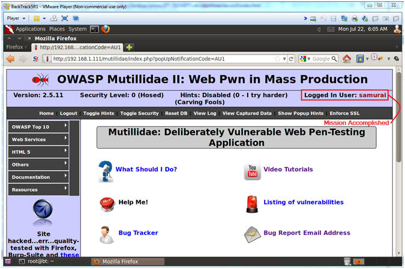Open the Video Tutorials link
The image size is (405, 269).
tap(288, 169)
